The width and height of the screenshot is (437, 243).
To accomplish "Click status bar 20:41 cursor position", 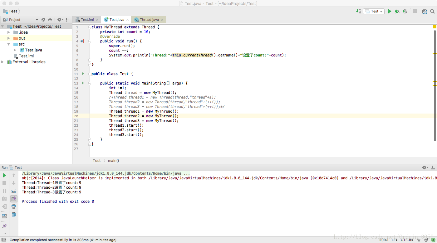I will click(384, 240).
